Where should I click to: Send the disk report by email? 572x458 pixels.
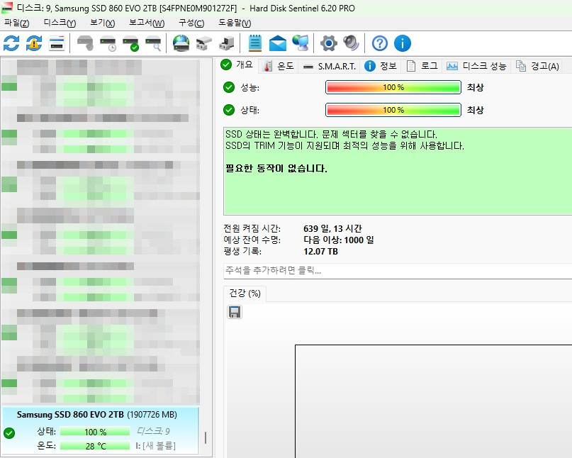point(277,43)
